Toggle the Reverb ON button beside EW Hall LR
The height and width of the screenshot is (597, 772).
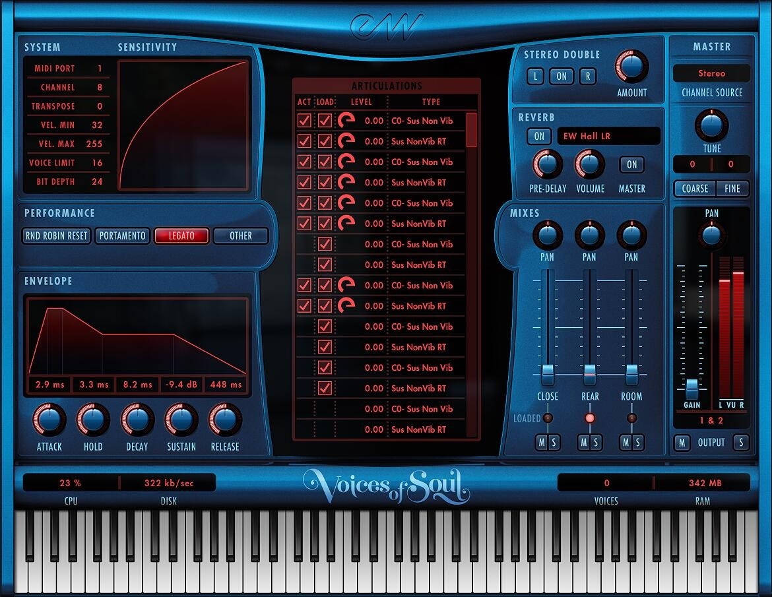point(540,137)
